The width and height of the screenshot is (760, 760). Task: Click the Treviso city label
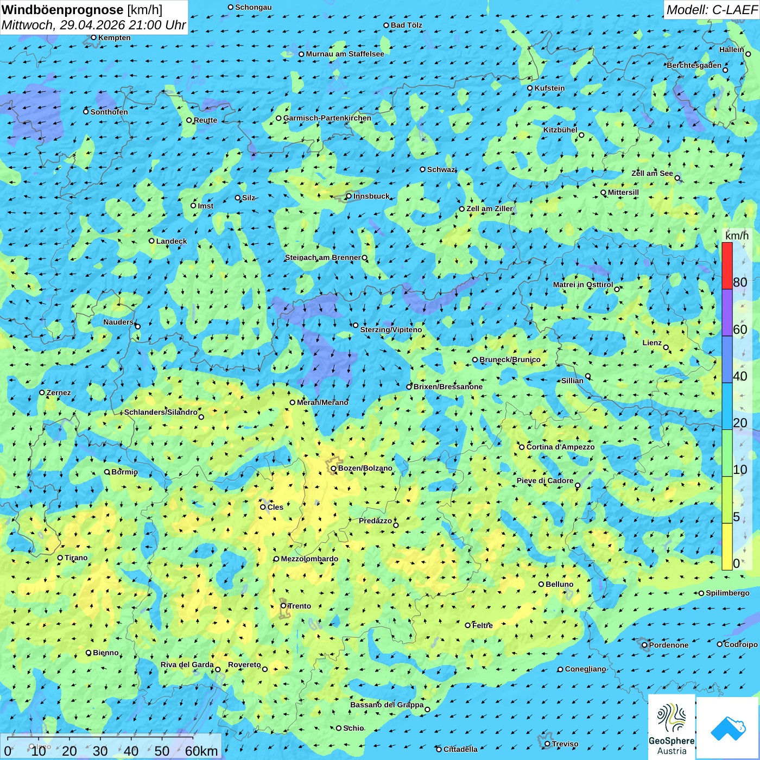pos(565,744)
